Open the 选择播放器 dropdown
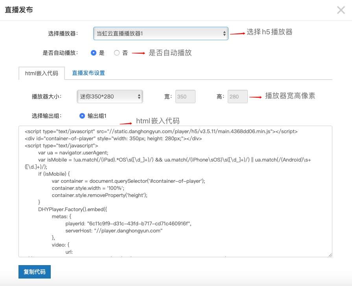Viewport: 352px width, 286px height. pyautogui.click(x=161, y=33)
